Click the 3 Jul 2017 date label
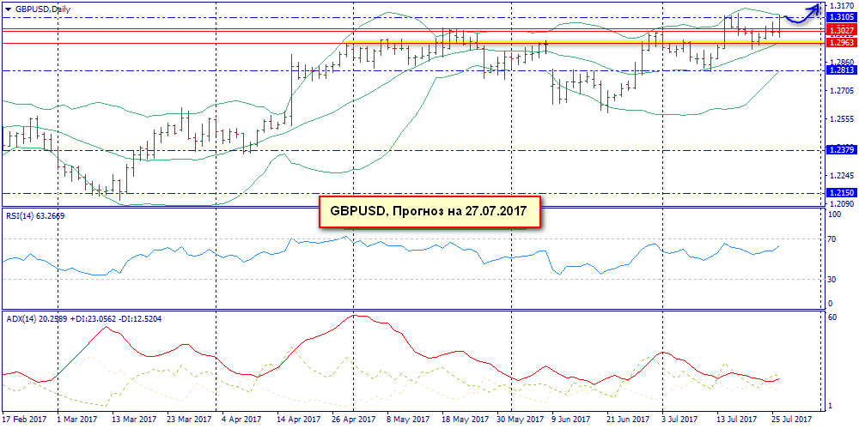 pos(679,418)
